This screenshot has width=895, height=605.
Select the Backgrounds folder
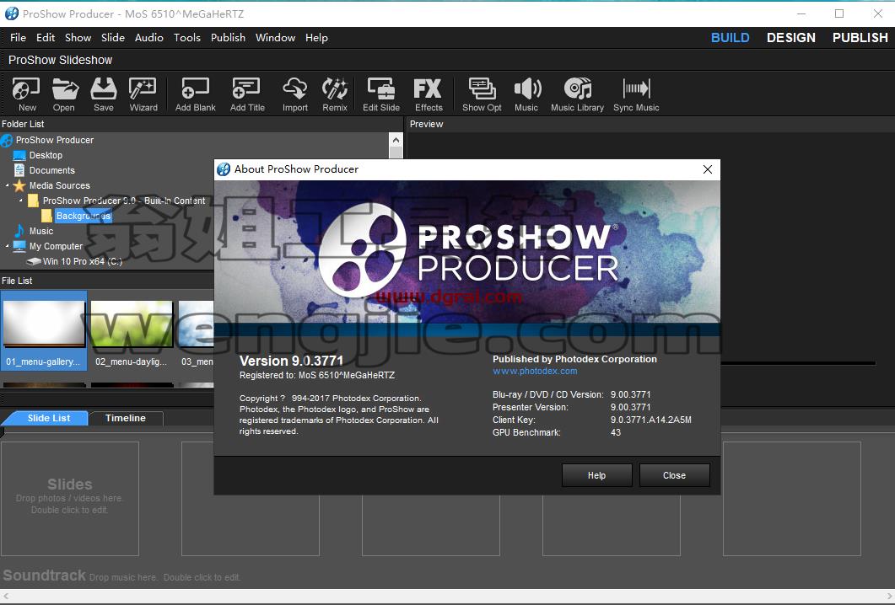pyautogui.click(x=84, y=216)
